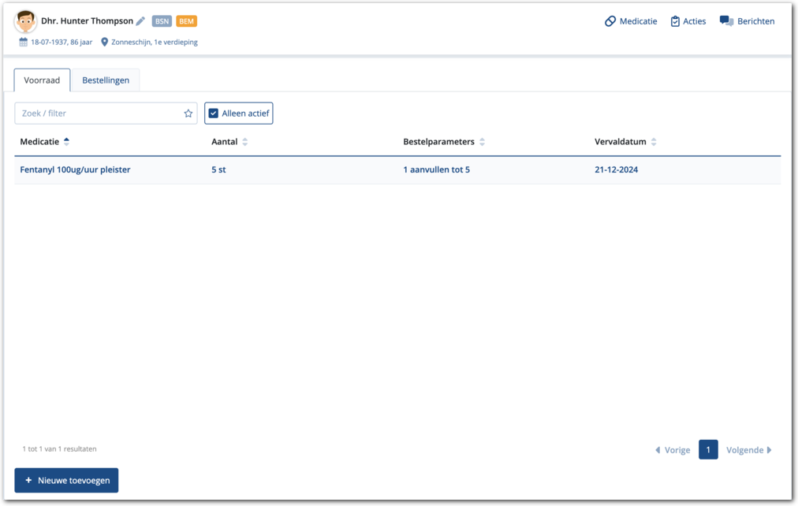Click the orange BEM badge
Image resolution: width=798 pixels, height=506 pixels.
pyautogui.click(x=186, y=21)
